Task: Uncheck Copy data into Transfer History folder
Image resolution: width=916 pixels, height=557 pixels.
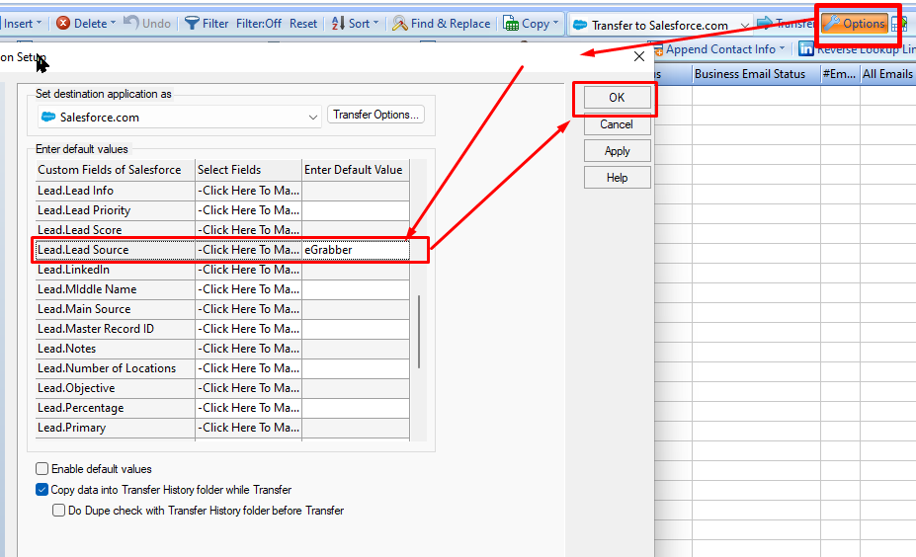Action: click(x=42, y=489)
